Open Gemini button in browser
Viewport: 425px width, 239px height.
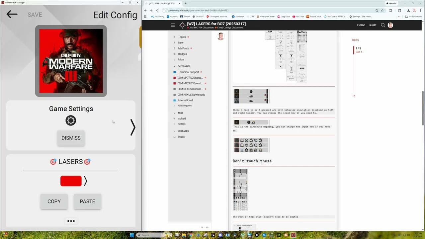point(391,3)
